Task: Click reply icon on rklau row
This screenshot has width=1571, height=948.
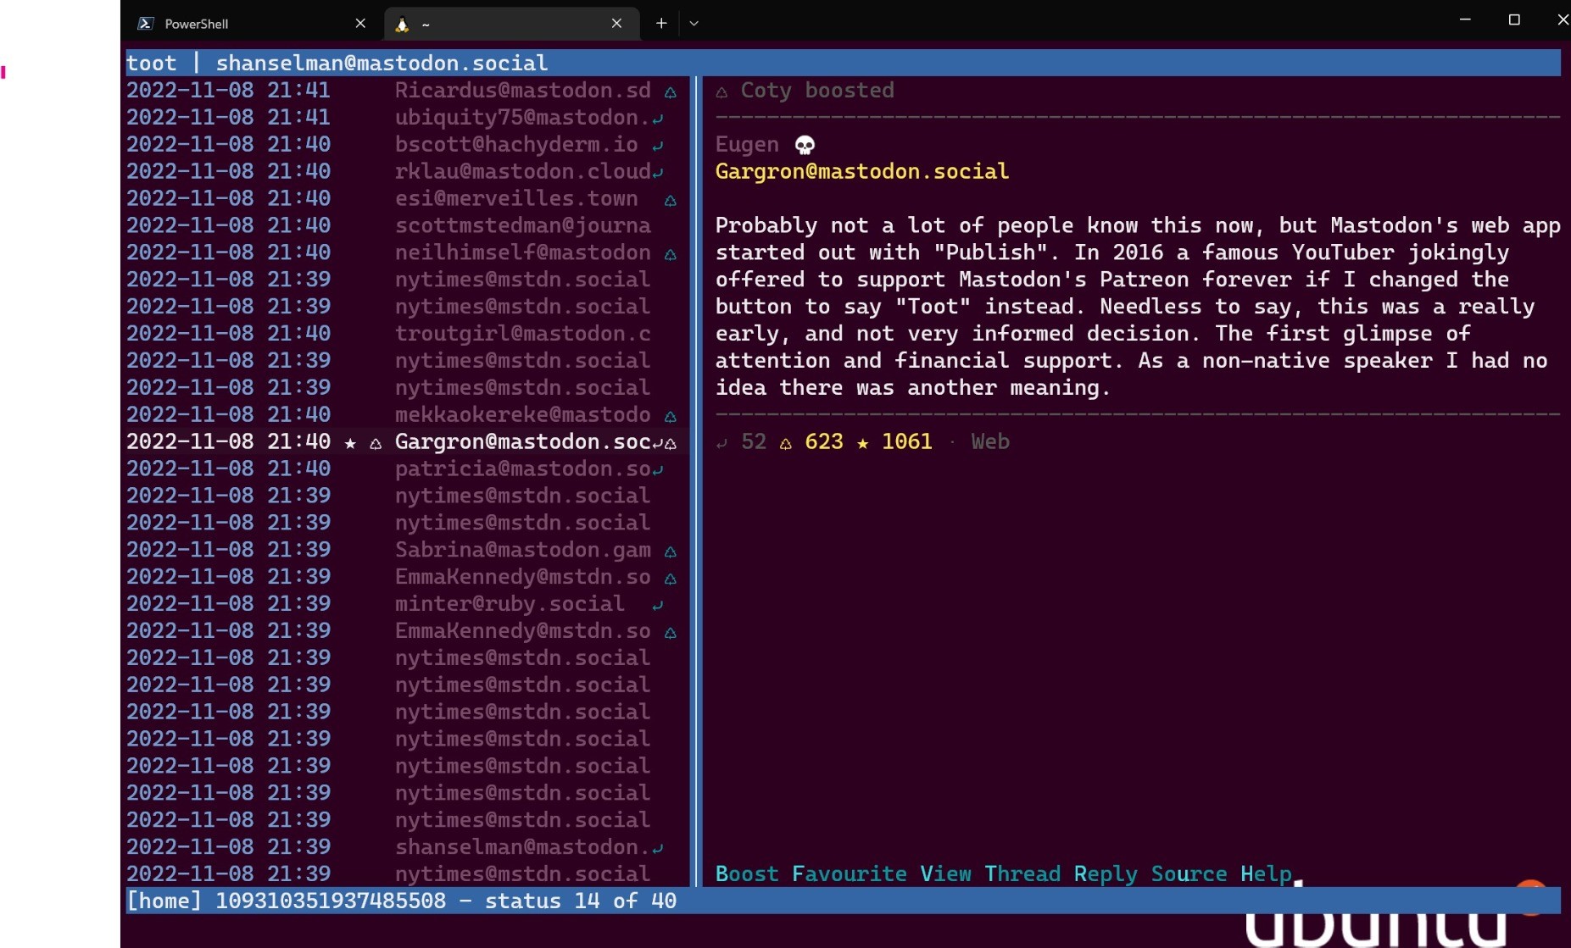Action: tap(657, 173)
